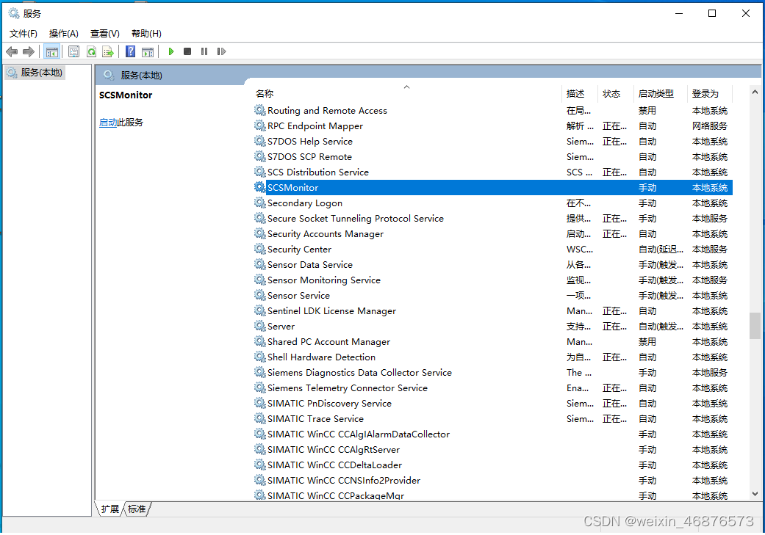The image size is (765, 535).
Task: Click the 手动 startup type of SCSMonitor
Action: click(x=647, y=188)
